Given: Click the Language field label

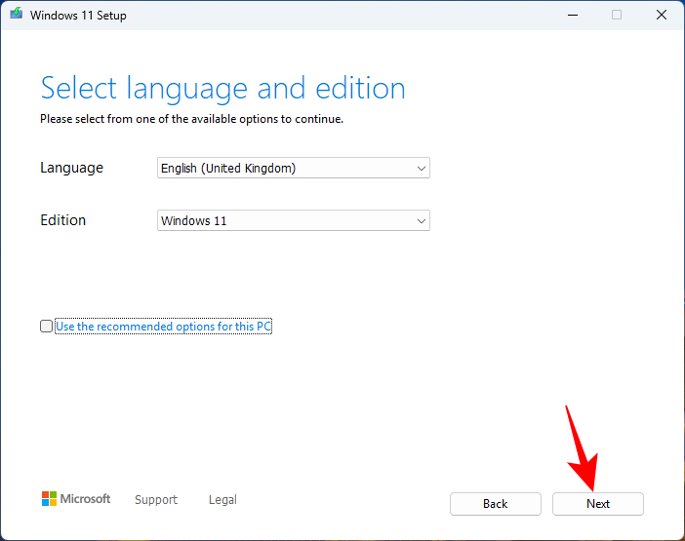Looking at the screenshot, I should click(x=71, y=168).
